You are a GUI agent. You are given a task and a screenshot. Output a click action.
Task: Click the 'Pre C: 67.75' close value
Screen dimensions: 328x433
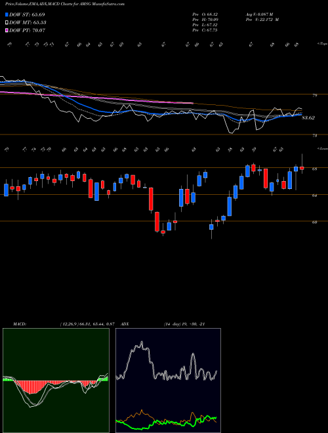205,30
